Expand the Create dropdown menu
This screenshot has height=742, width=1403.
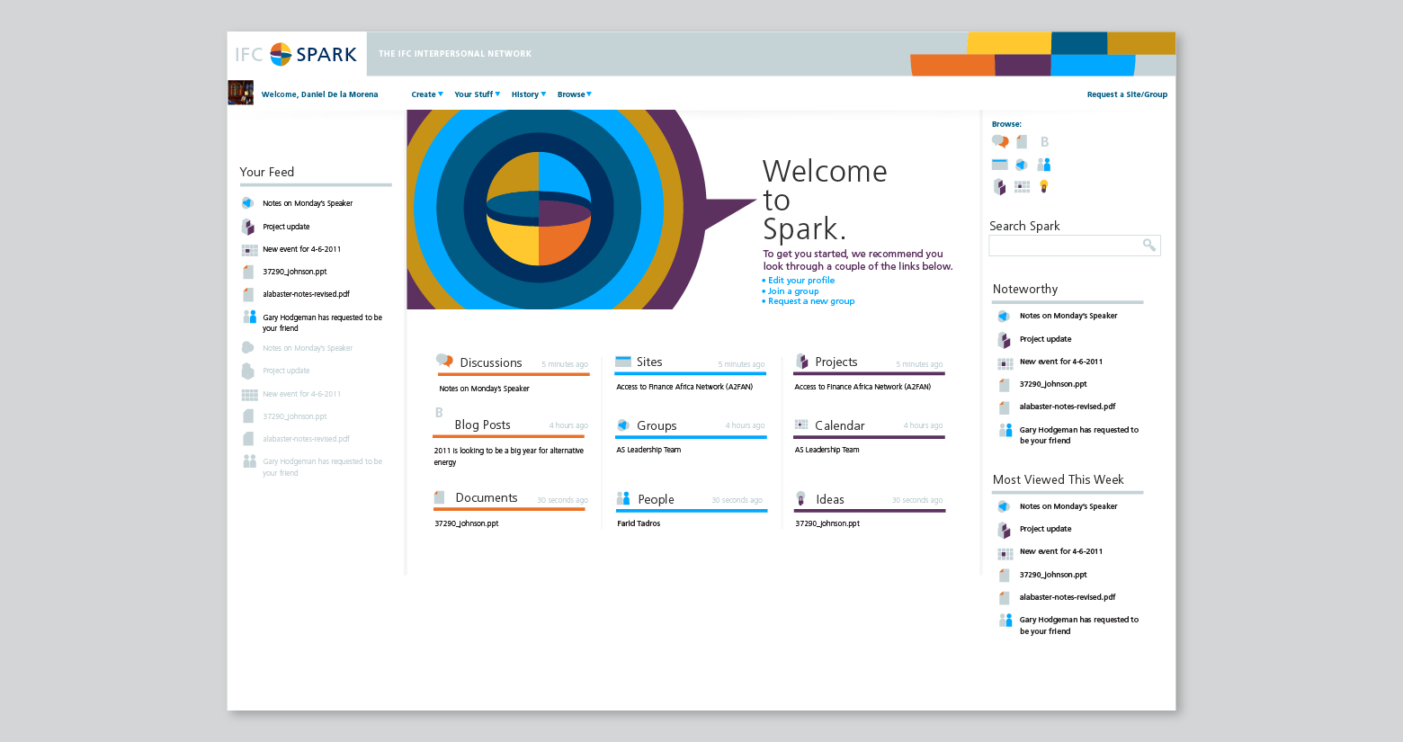[427, 94]
